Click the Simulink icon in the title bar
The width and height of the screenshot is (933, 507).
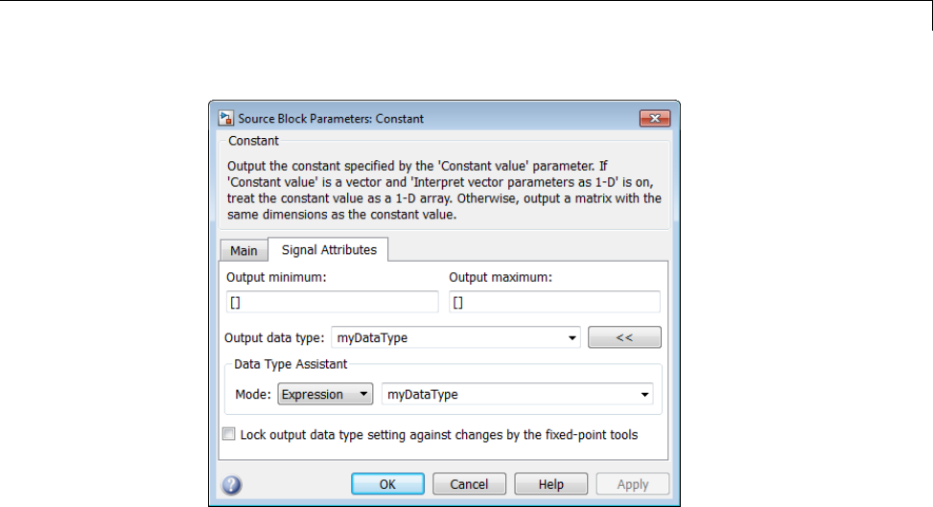click(226, 119)
